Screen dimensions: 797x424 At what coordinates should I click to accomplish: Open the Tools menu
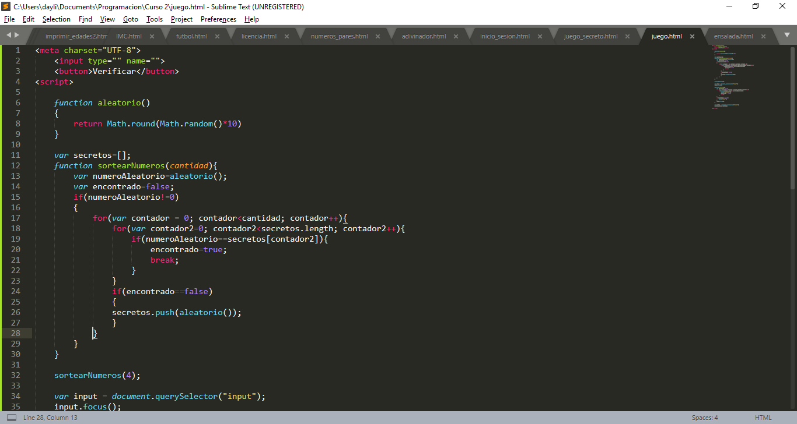155,19
